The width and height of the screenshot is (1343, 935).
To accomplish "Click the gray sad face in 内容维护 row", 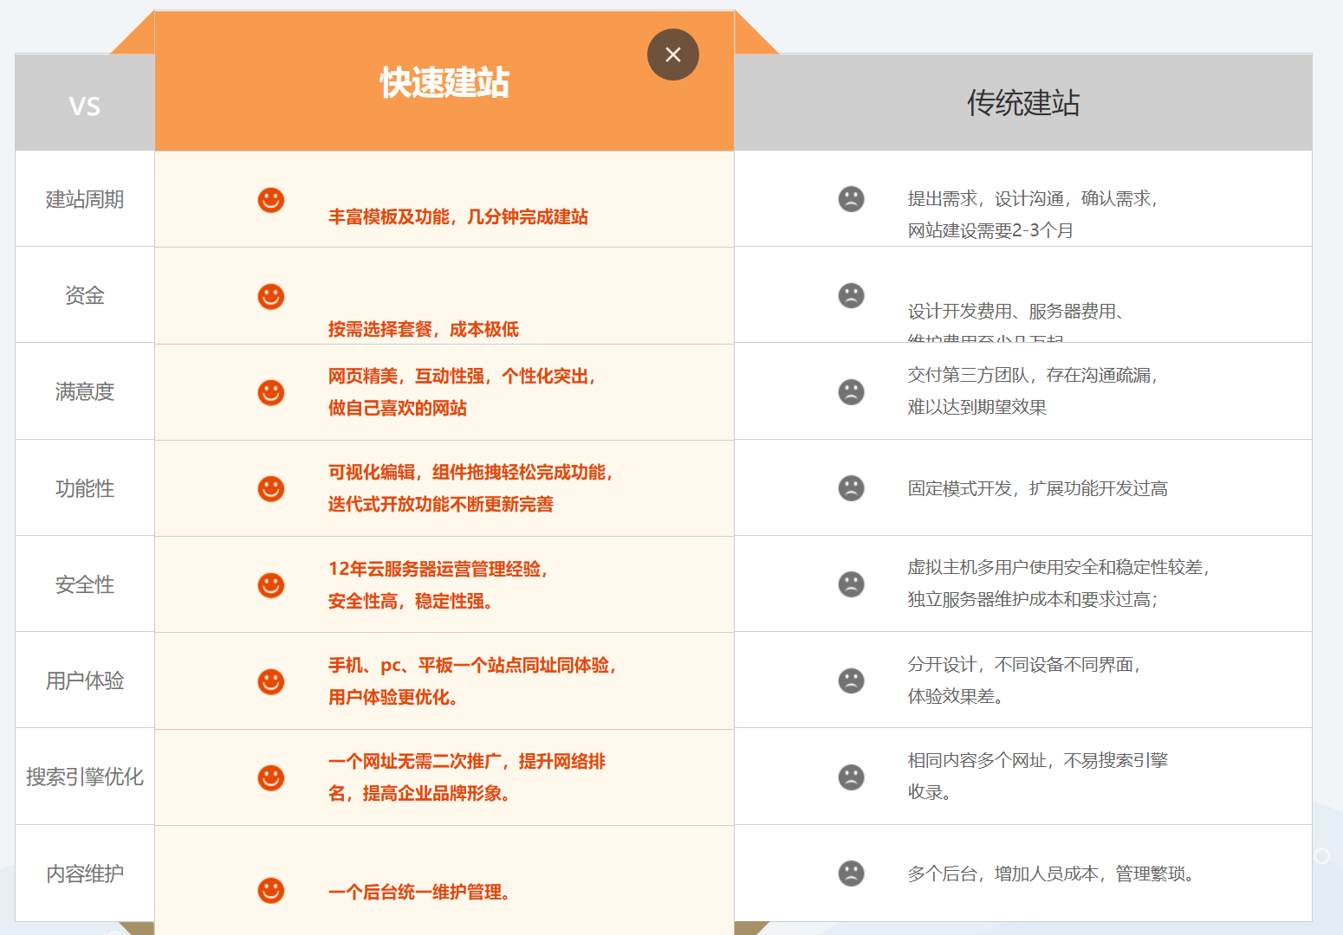I will point(851,873).
